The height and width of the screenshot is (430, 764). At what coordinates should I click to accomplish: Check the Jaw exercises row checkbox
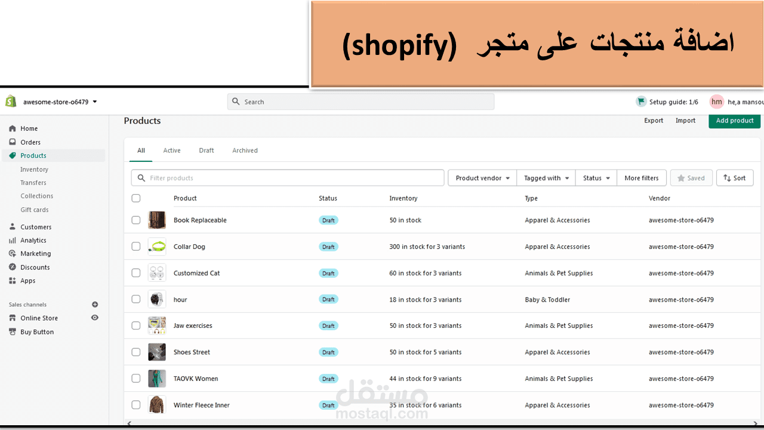pos(136,325)
